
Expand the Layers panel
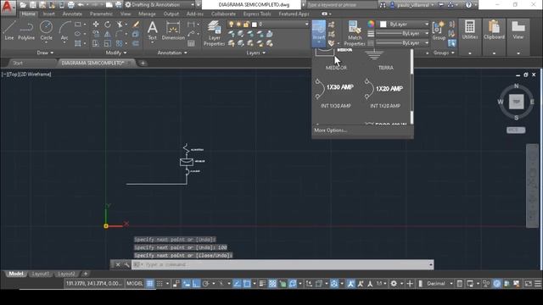point(255,53)
